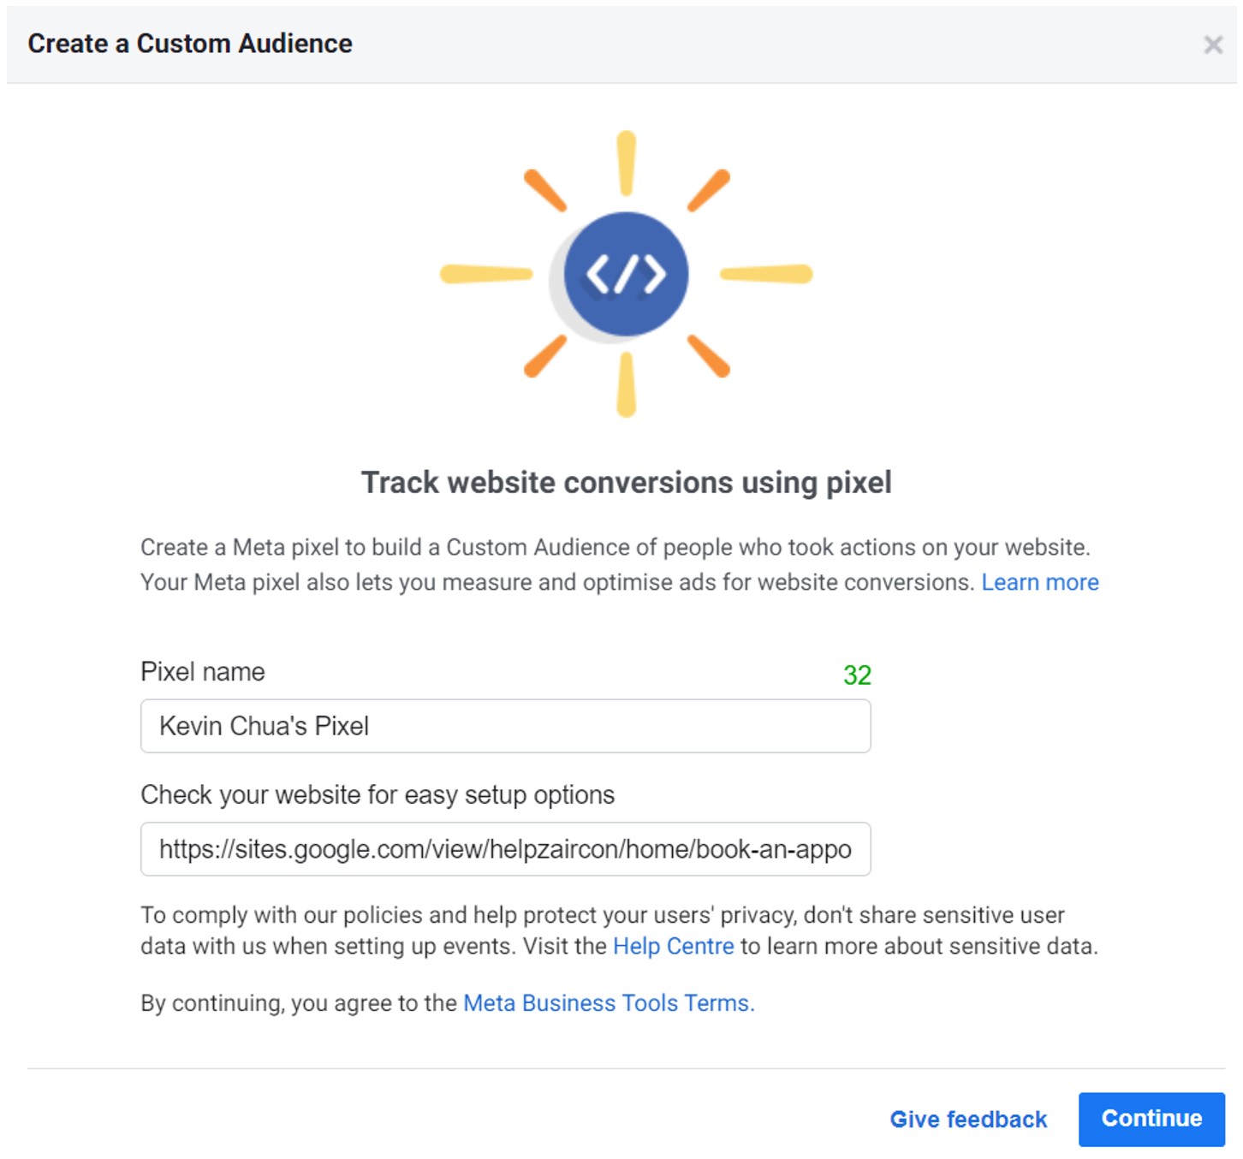The width and height of the screenshot is (1243, 1159).
Task: Click the long right yellow ray of the illustration
Action: click(x=766, y=274)
